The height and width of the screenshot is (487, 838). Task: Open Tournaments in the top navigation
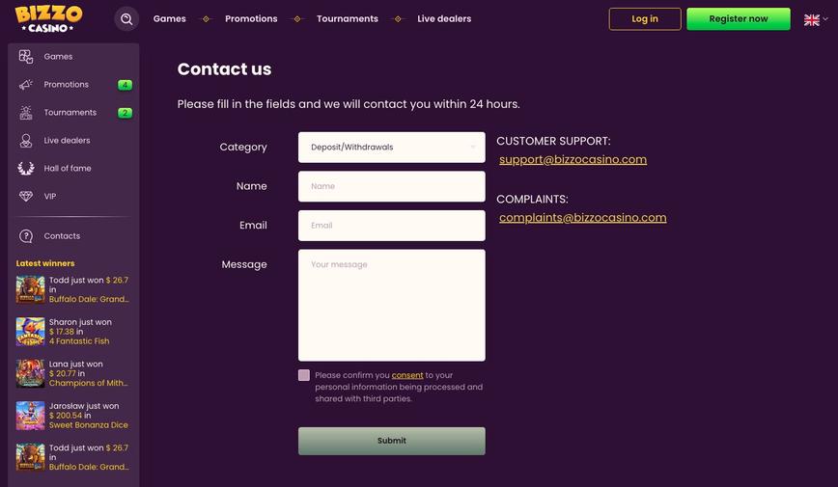point(348,18)
